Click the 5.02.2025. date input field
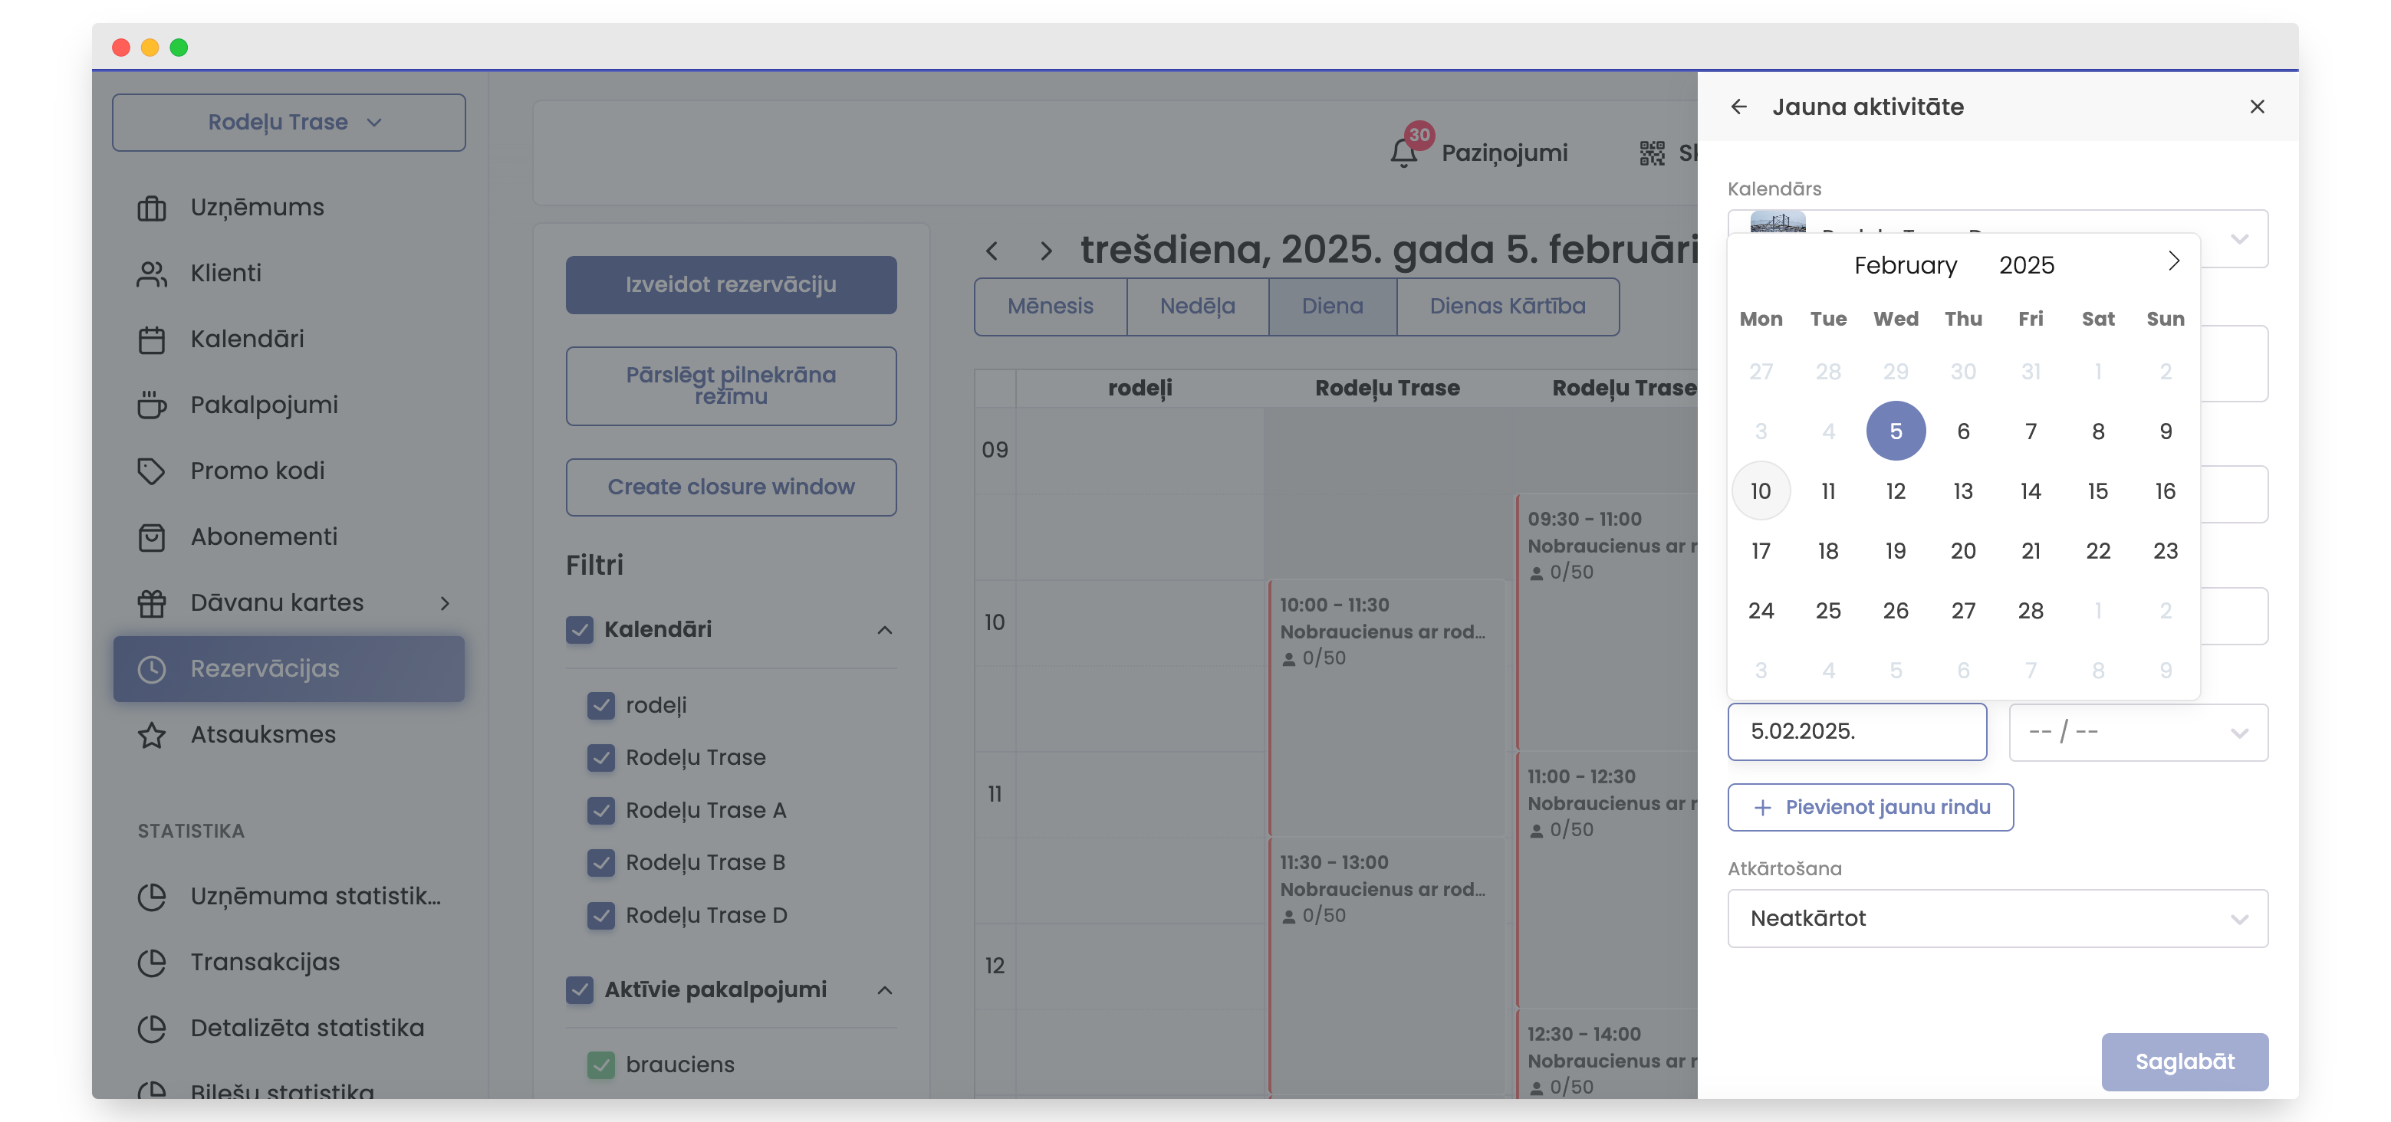 point(1857,732)
